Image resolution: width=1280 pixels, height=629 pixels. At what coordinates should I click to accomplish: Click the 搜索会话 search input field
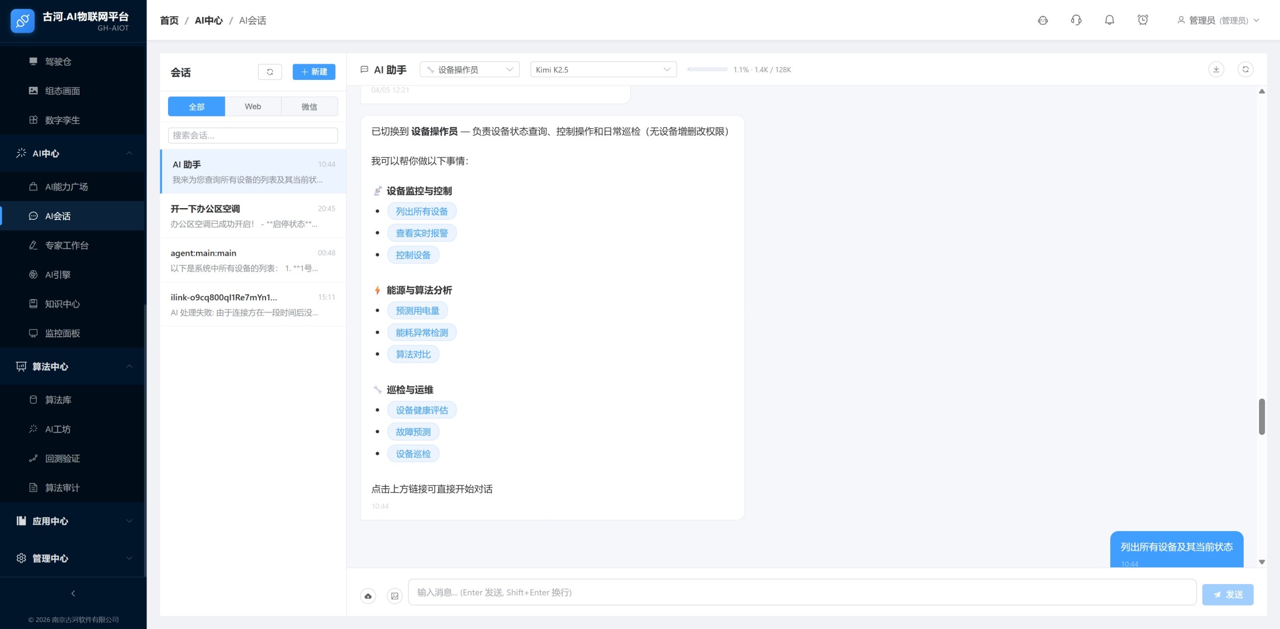pyautogui.click(x=253, y=135)
